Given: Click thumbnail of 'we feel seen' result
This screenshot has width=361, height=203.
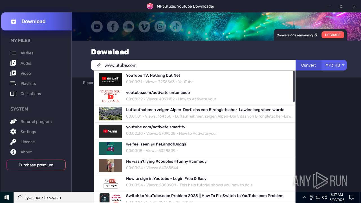Looking at the screenshot, I should [x=110, y=148].
